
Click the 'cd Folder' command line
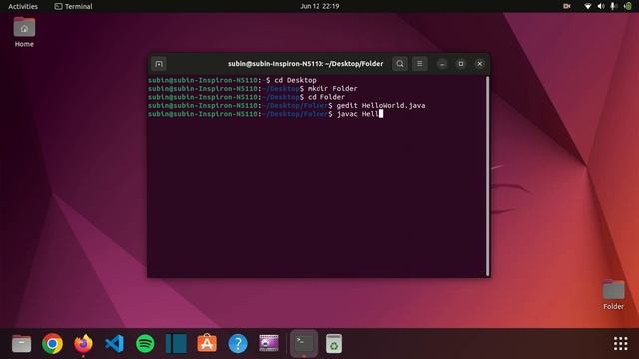pyautogui.click(x=247, y=97)
